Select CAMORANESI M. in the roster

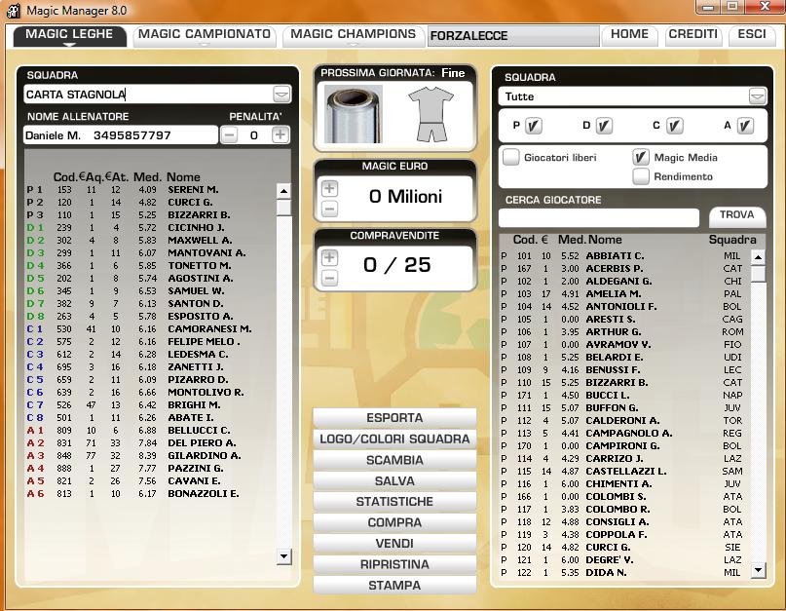pyautogui.click(x=148, y=329)
